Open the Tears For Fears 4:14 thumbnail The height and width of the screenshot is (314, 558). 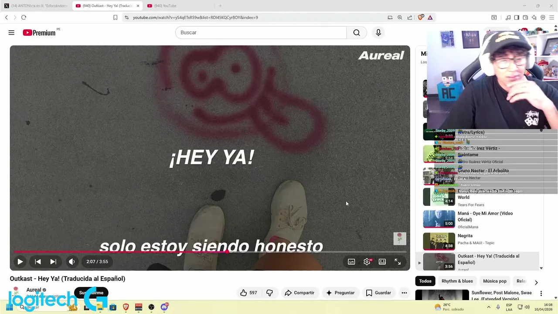point(439,197)
